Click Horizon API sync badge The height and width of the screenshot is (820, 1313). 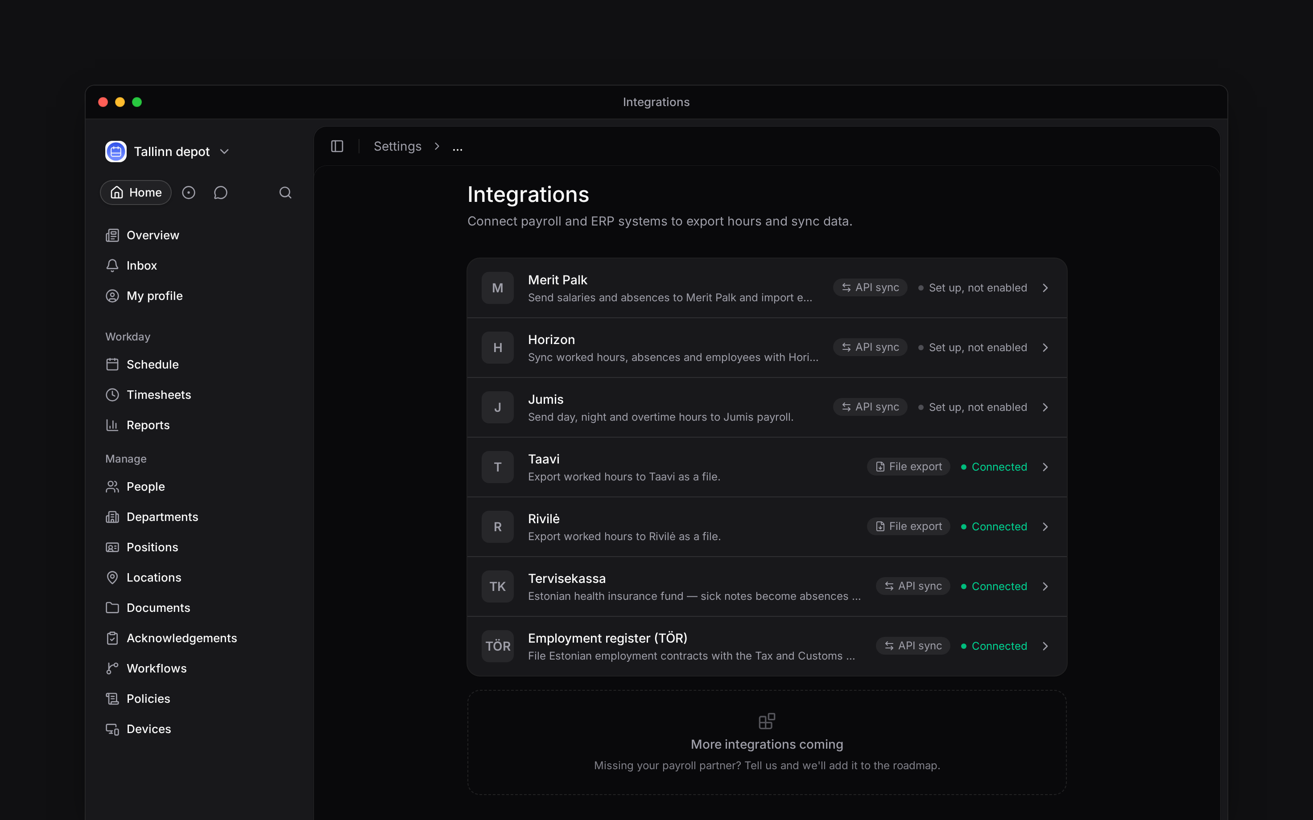870,347
